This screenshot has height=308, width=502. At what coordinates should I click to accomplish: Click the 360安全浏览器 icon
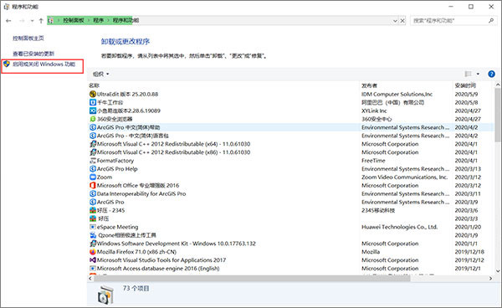pyautogui.click(x=93, y=119)
